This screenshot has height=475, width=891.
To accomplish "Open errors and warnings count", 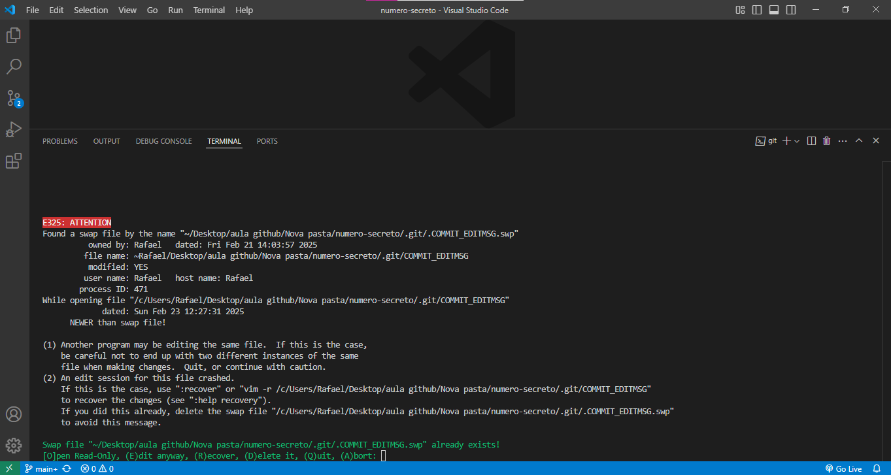I will point(97,468).
